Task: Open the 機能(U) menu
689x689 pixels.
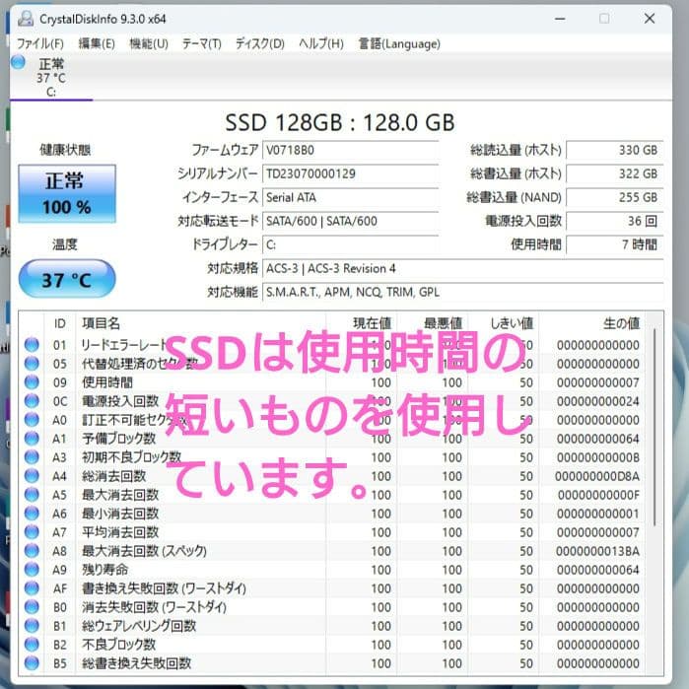Action: pyautogui.click(x=149, y=43)
